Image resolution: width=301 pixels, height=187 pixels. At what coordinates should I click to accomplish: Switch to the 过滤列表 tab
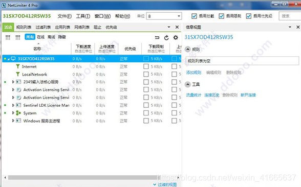pyautogui.click(x=43, y=27)
